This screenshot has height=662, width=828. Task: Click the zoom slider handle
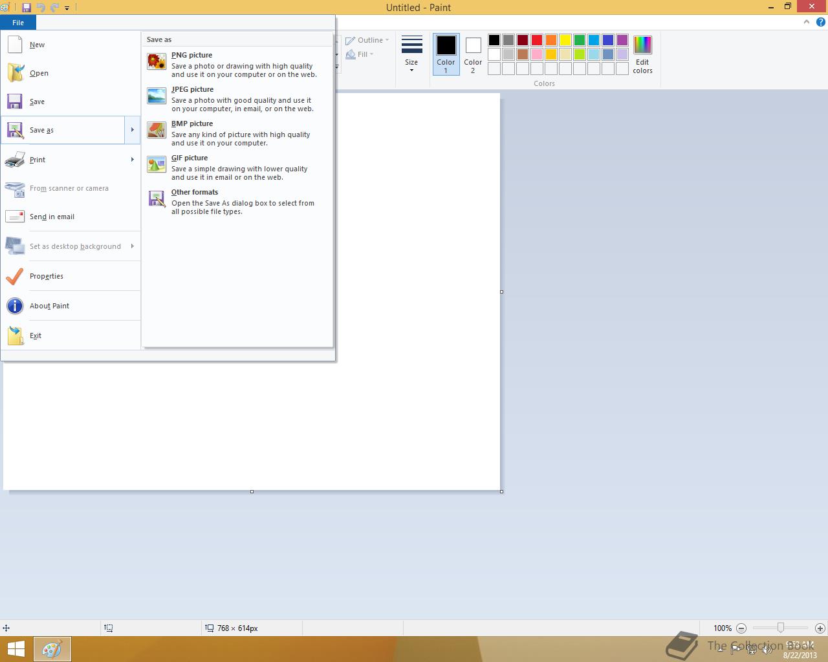point(781,628)
